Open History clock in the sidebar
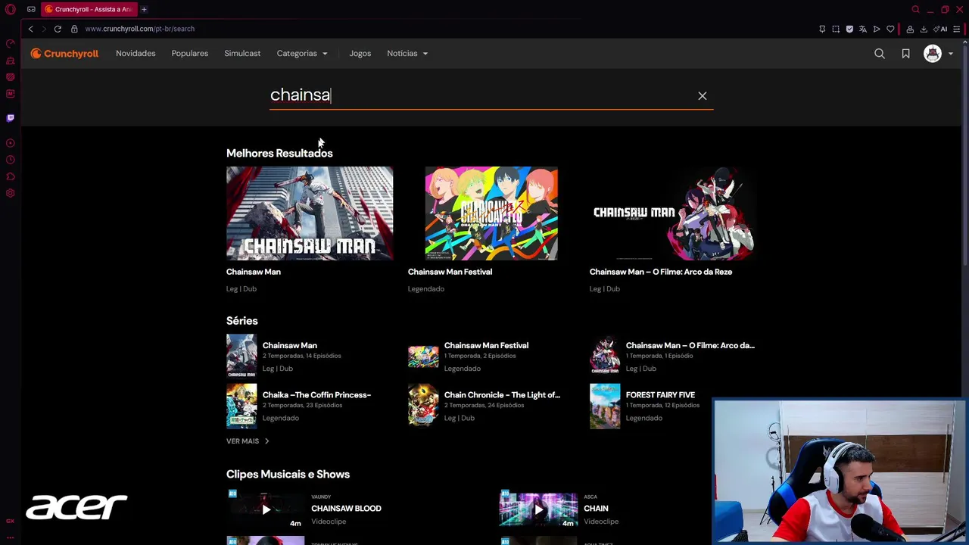 click(x=11, y=160)
